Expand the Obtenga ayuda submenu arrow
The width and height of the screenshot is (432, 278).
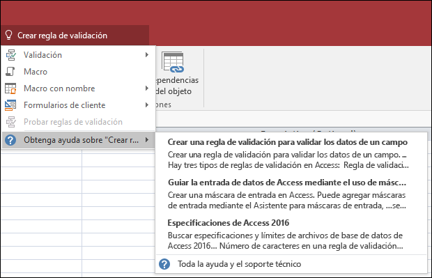tap(147, 140)
